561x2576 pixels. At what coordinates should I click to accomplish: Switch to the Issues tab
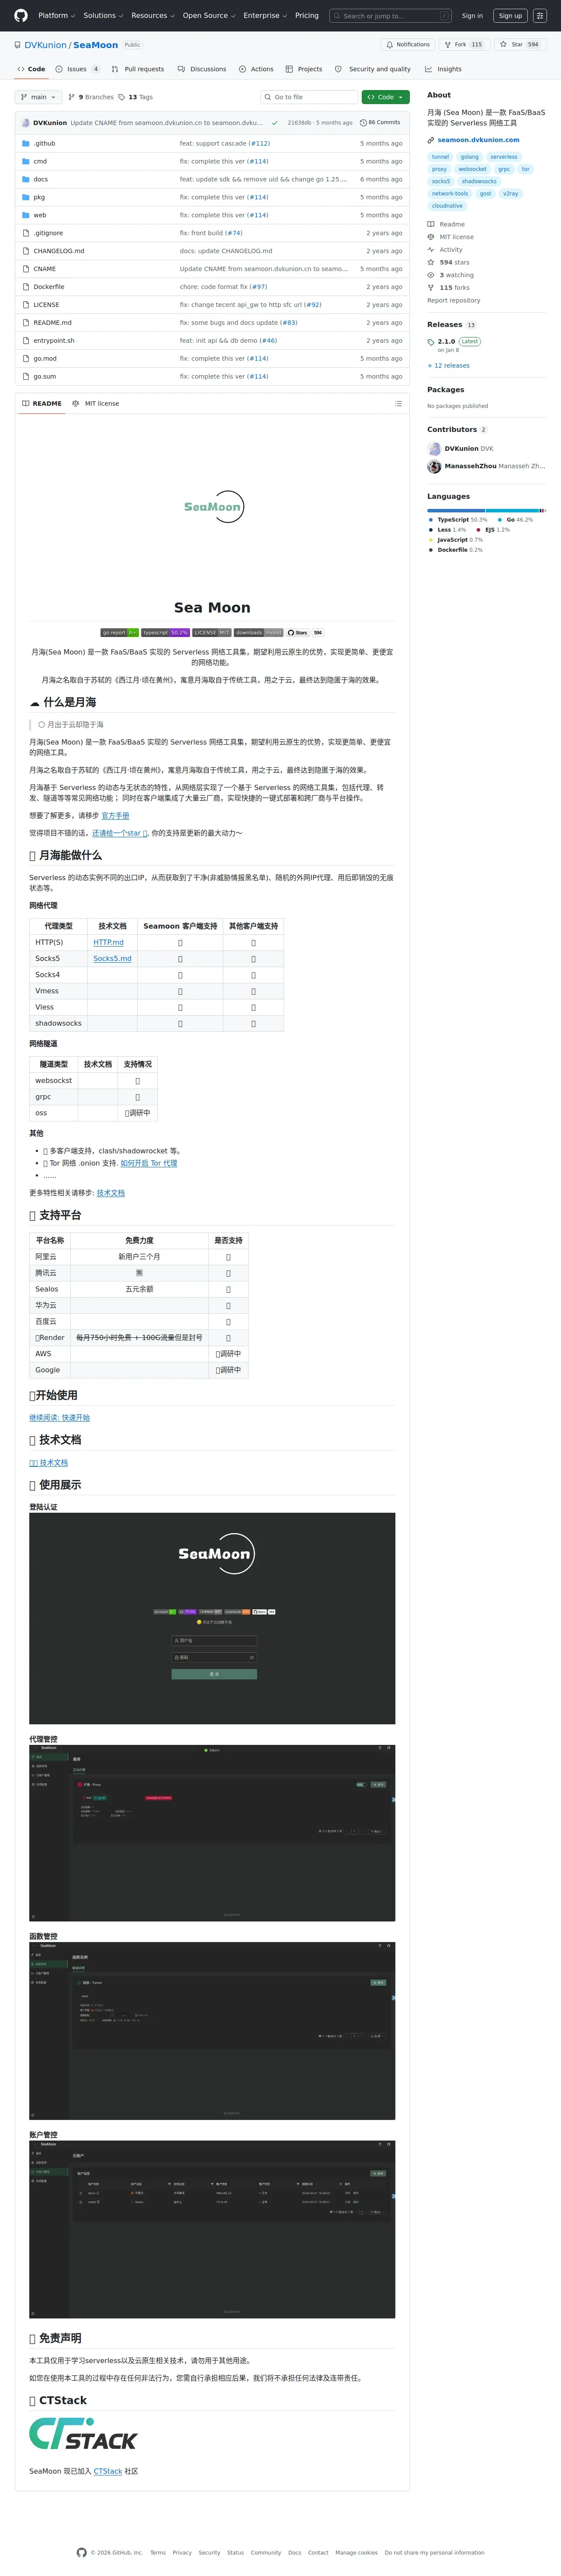[78, 69]
